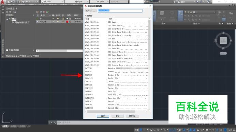Click Contin... linetype of 中心线 layer

click(x=78, y=22)
